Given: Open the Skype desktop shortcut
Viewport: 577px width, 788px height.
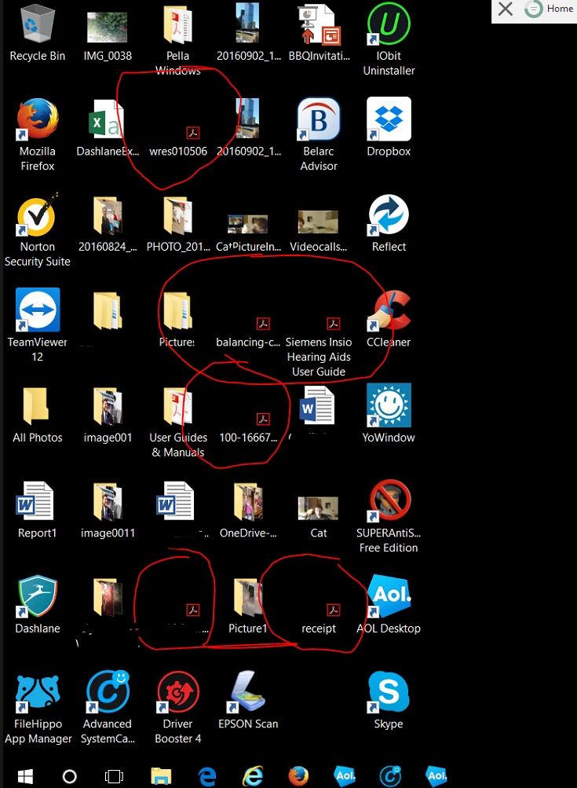Looking at the screenshot, I should [389, 692].
